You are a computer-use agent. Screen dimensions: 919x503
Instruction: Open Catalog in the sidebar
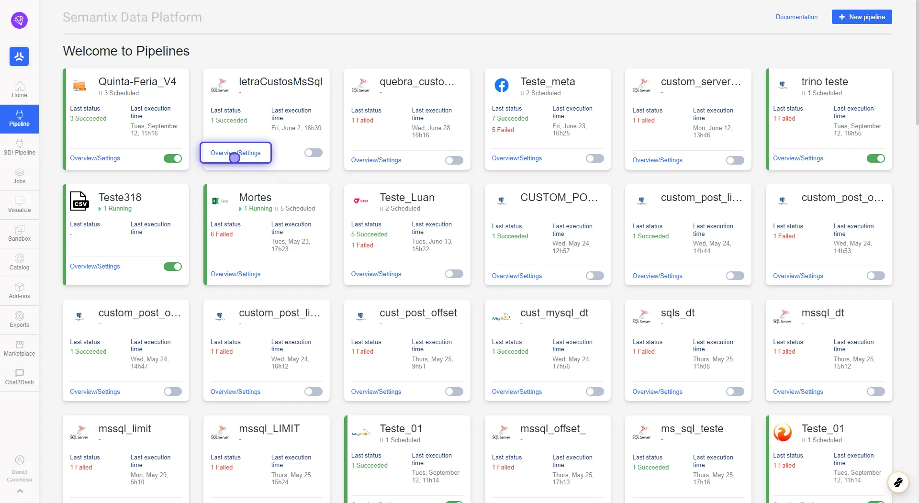pos(19,262)
